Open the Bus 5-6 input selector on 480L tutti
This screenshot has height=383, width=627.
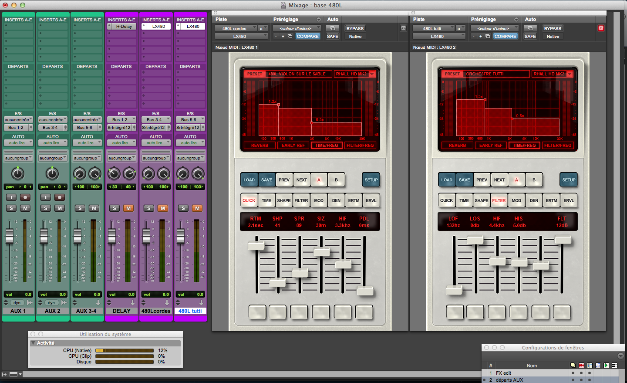point(190,119)
